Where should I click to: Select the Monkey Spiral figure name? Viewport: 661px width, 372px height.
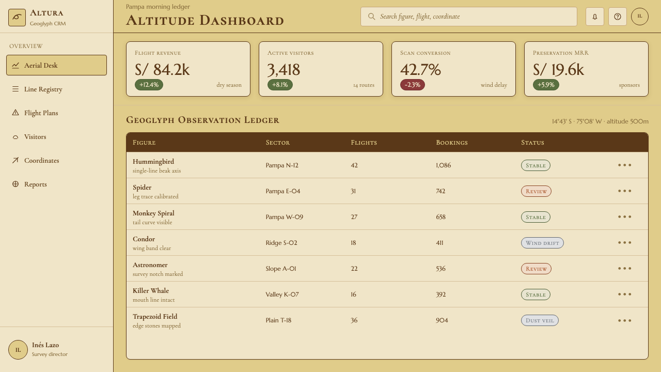(153, 213)
